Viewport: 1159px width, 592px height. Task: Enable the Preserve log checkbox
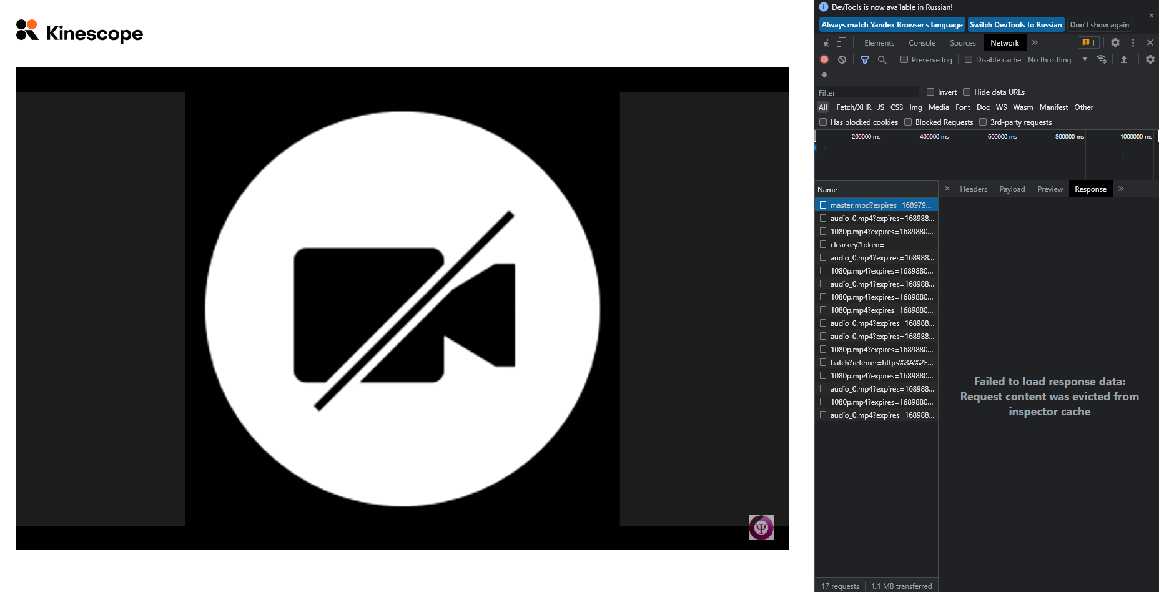904,59
